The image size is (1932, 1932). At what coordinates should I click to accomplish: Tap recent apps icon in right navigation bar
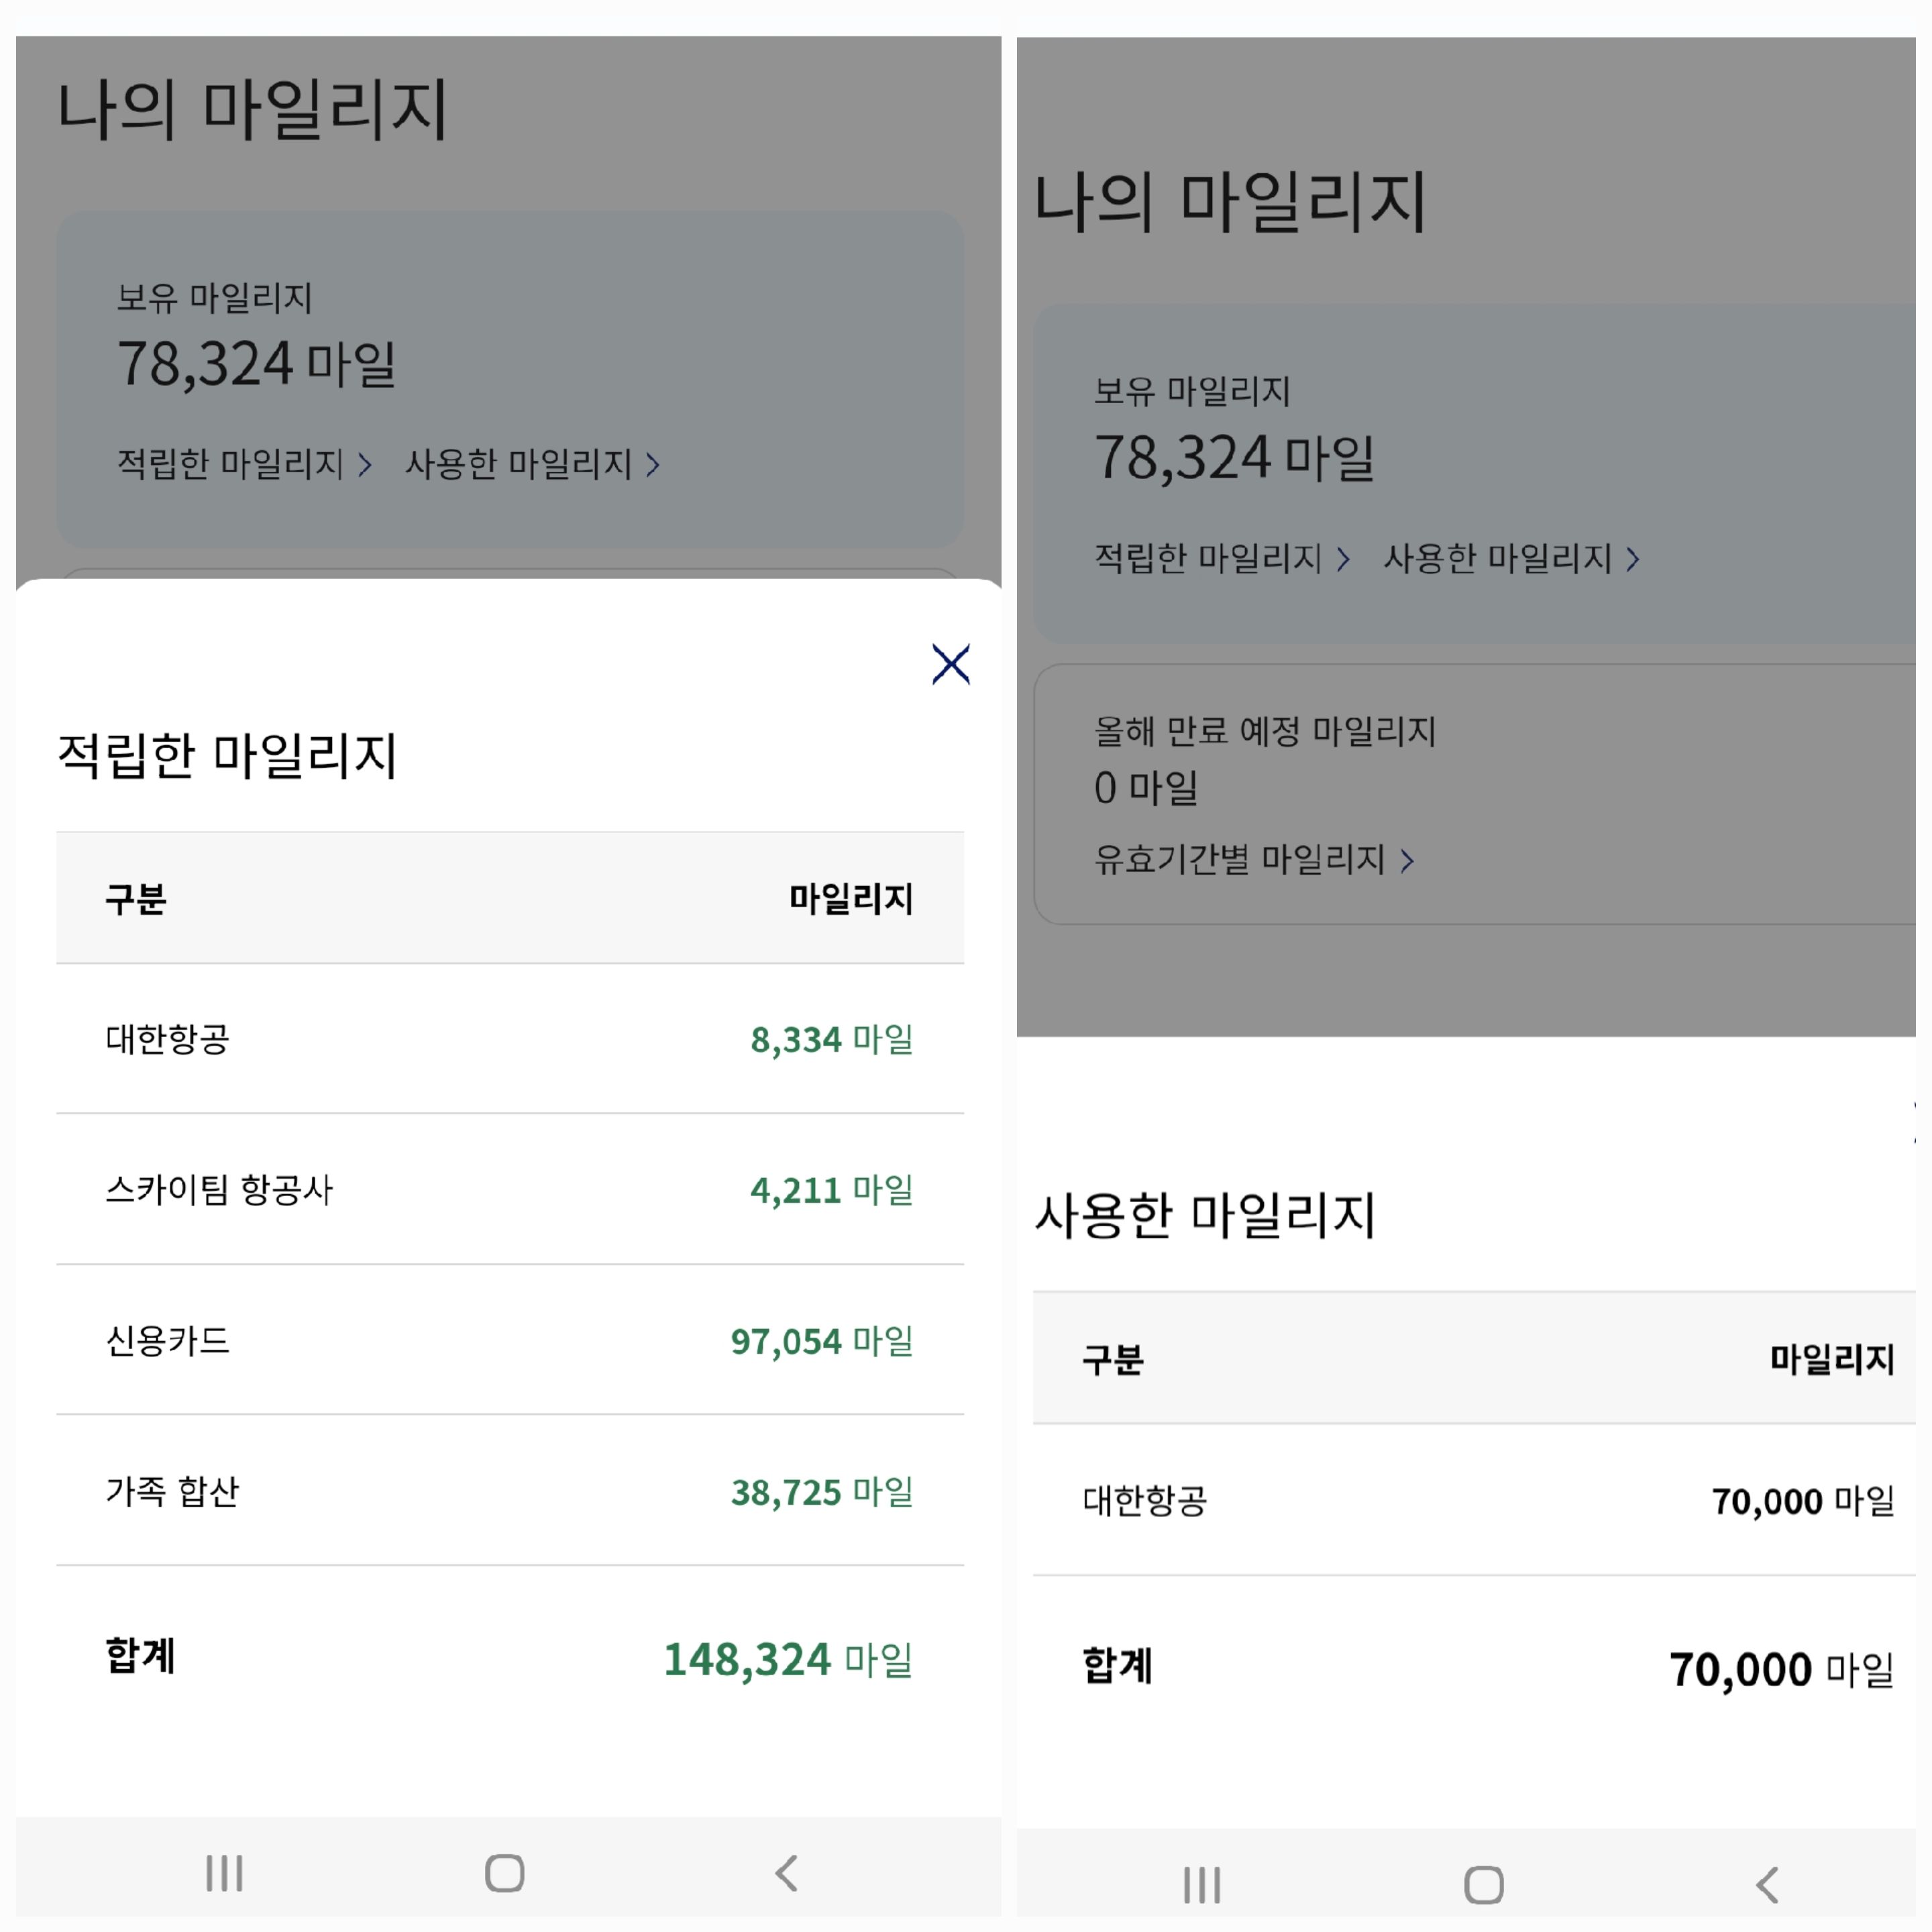[x=1201, y=1885]
